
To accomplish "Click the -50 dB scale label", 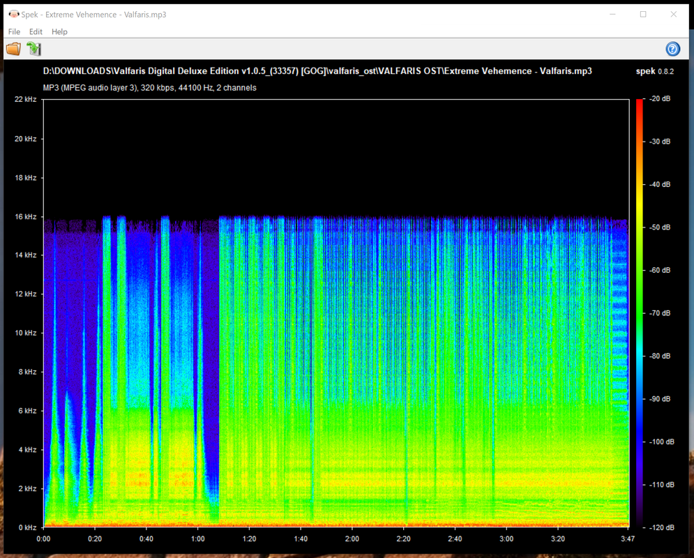I will coord(660,227).
